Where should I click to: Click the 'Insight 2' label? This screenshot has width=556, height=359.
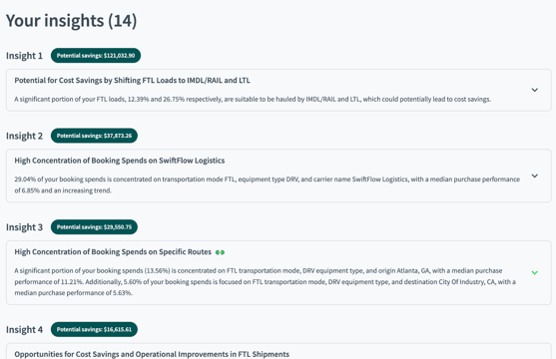(x=24, y=136)
